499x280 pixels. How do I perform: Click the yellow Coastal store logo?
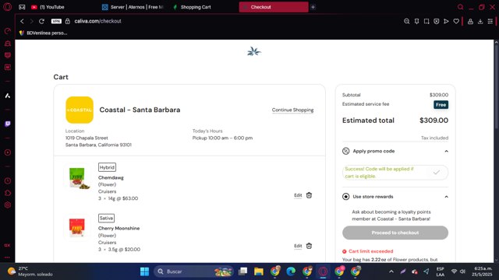tap(80, 110)
